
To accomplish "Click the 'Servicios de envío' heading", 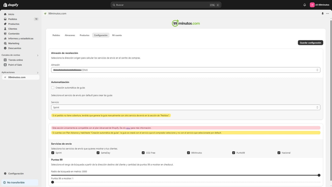I will pyautogui.click(x=61, y=144).
